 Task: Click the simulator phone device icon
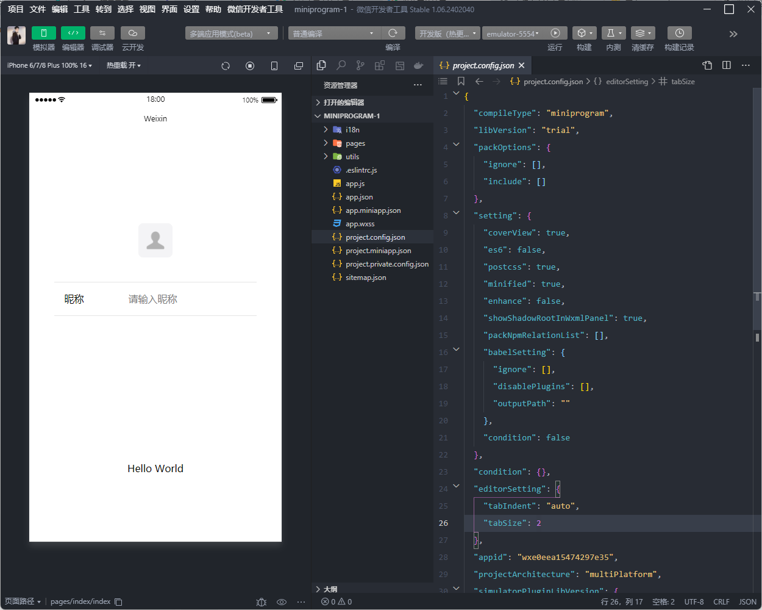click(x=274, y=66)
